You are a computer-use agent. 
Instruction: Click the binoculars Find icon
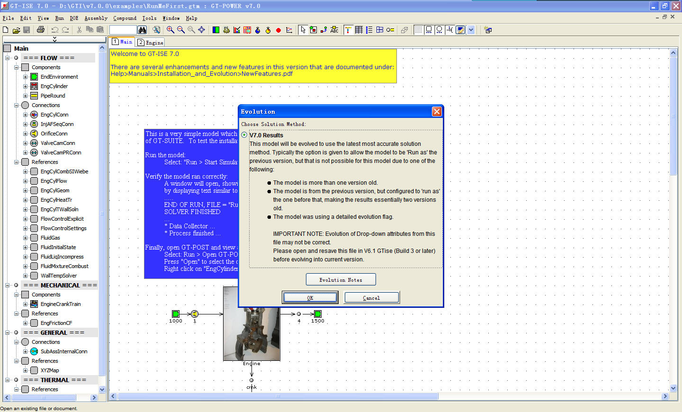point(142,30)
